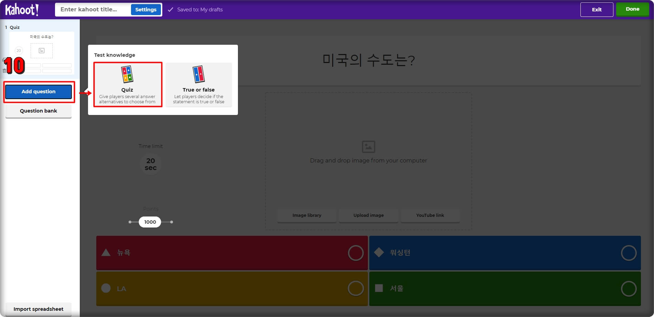Click the Exit button
Viewport: 654px width, 317px height.
click(597, 10)
